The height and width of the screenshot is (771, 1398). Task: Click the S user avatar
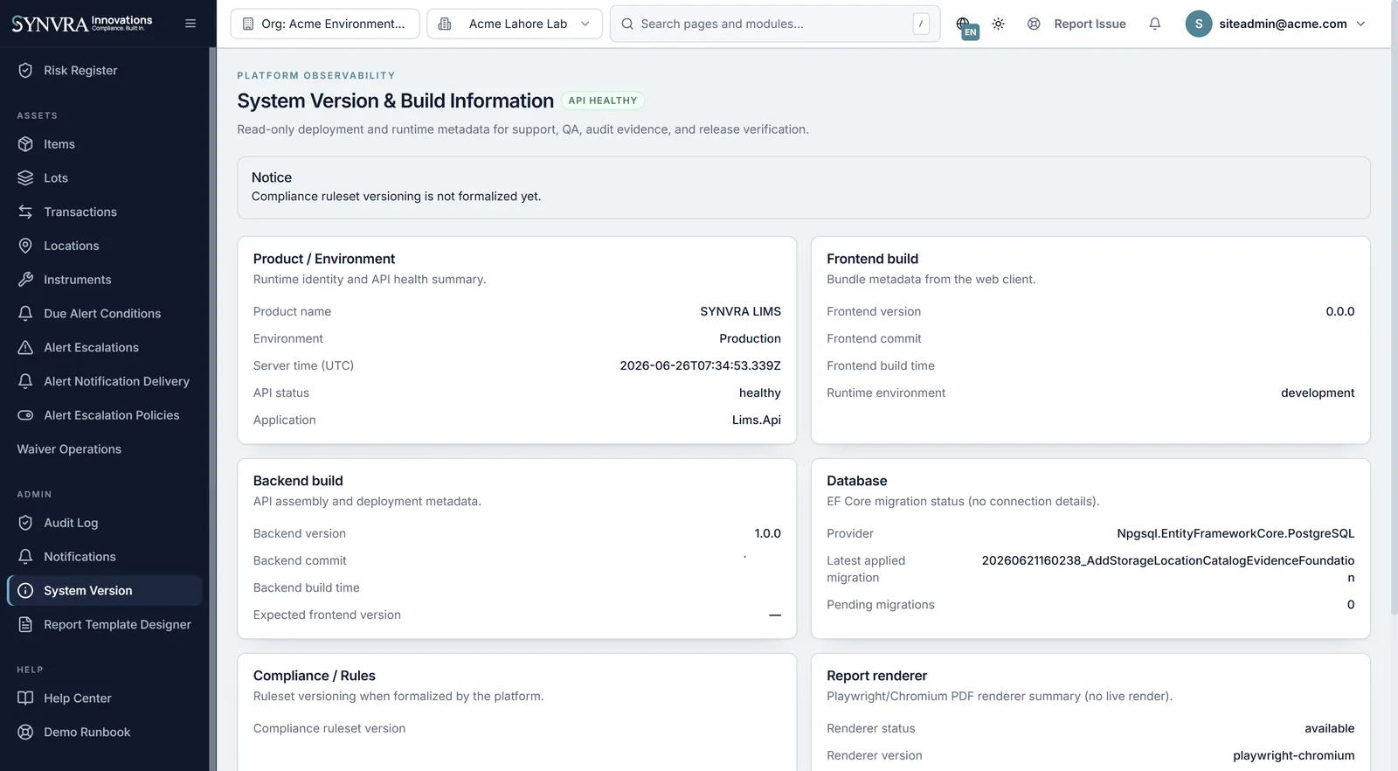click(x=1199, y=24)
